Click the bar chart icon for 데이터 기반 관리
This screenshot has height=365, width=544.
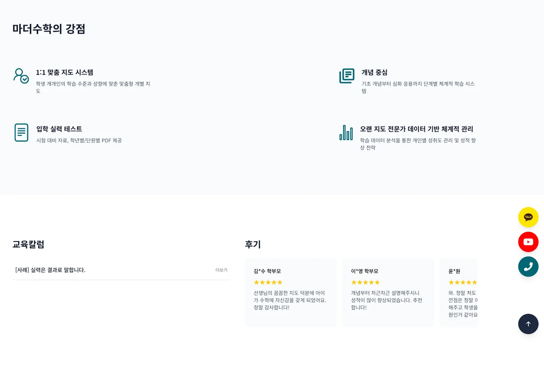346,132
